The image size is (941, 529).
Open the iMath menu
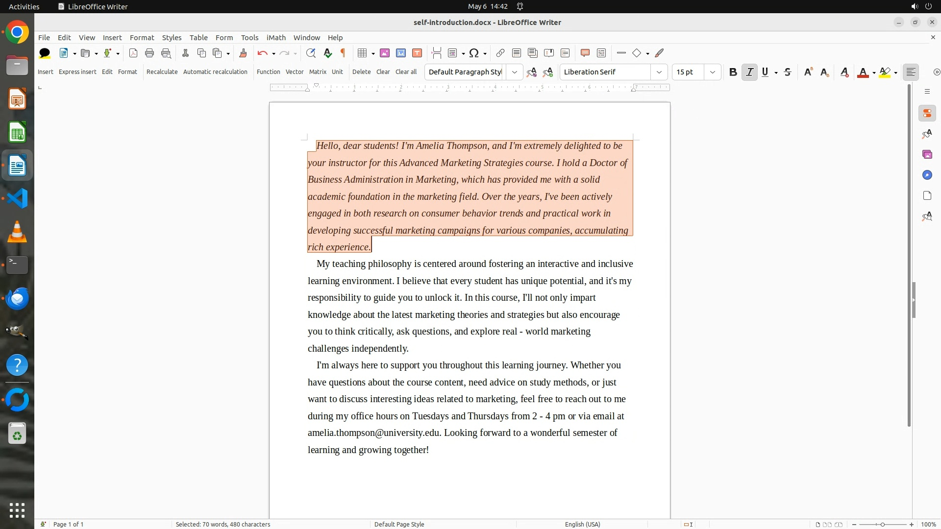[275, 37]
